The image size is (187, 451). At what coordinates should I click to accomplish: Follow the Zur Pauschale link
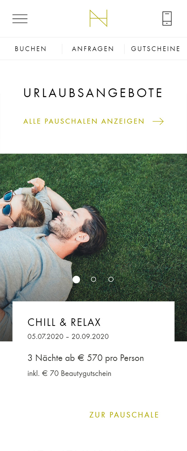[x=124, y=415]
